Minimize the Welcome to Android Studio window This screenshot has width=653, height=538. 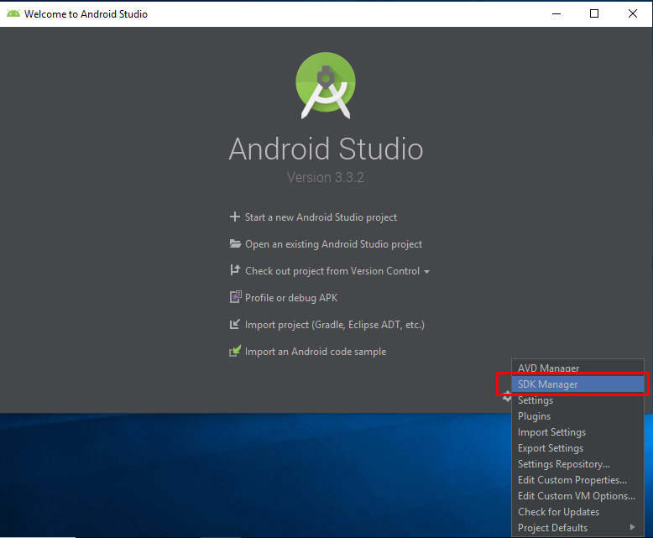[556, 13]
